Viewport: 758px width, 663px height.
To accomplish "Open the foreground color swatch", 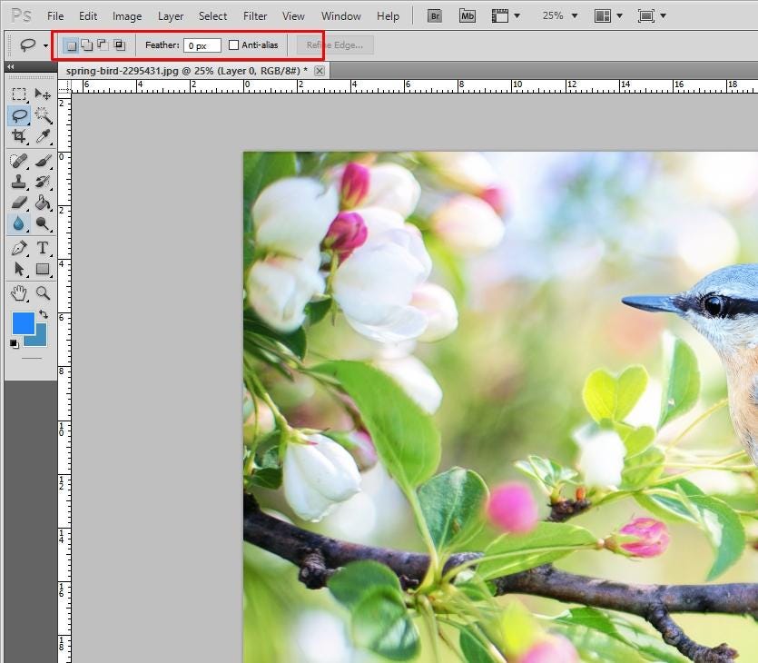I will pyautogui.click(x=24, y=323).
